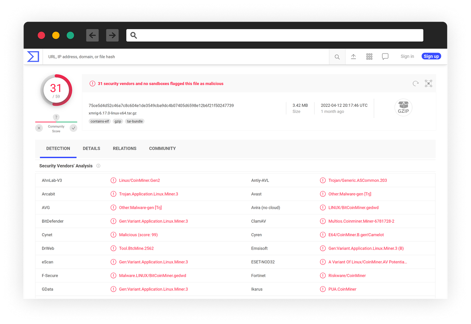Click the tar-bundle tag
471x324 pixels.
135,122
